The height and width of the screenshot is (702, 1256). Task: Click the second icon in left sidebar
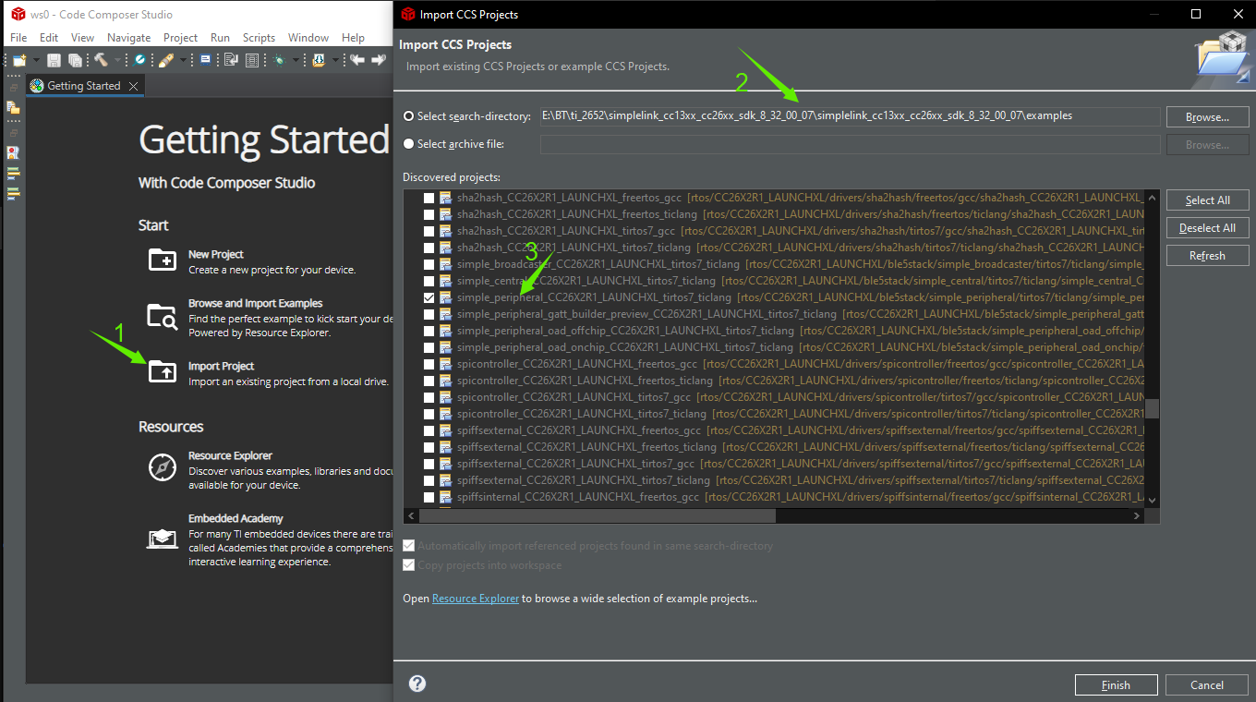13,108
